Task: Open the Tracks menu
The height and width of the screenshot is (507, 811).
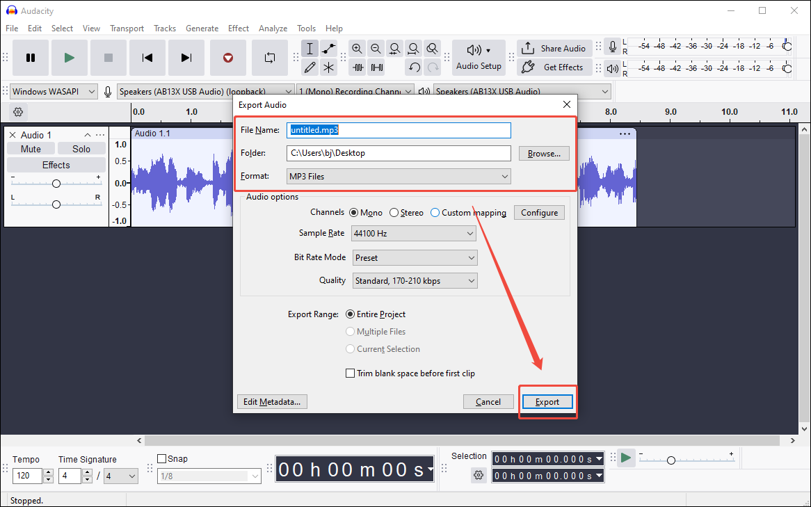Action: [x=164, y=29]
